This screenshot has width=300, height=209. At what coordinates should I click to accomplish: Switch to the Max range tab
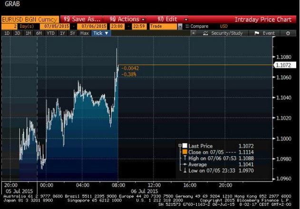pyautogui.click(x=84, y=33)
